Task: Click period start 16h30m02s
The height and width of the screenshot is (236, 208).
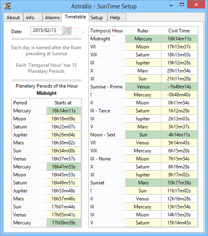Action: pos(63,143)
